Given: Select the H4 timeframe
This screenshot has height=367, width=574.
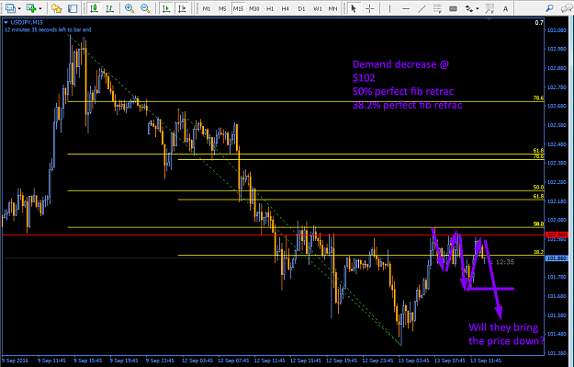Looking at the screenshot, I should pyautogui.click(x=286, y=8).
